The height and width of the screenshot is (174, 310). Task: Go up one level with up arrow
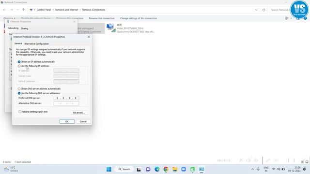(24, 10)
